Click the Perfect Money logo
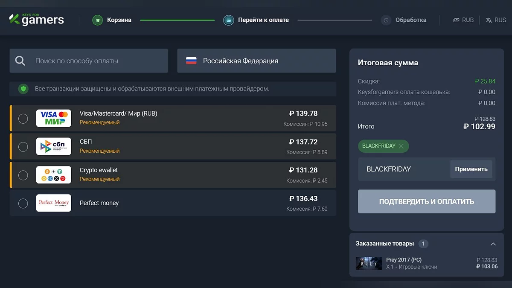 point(53,203)
